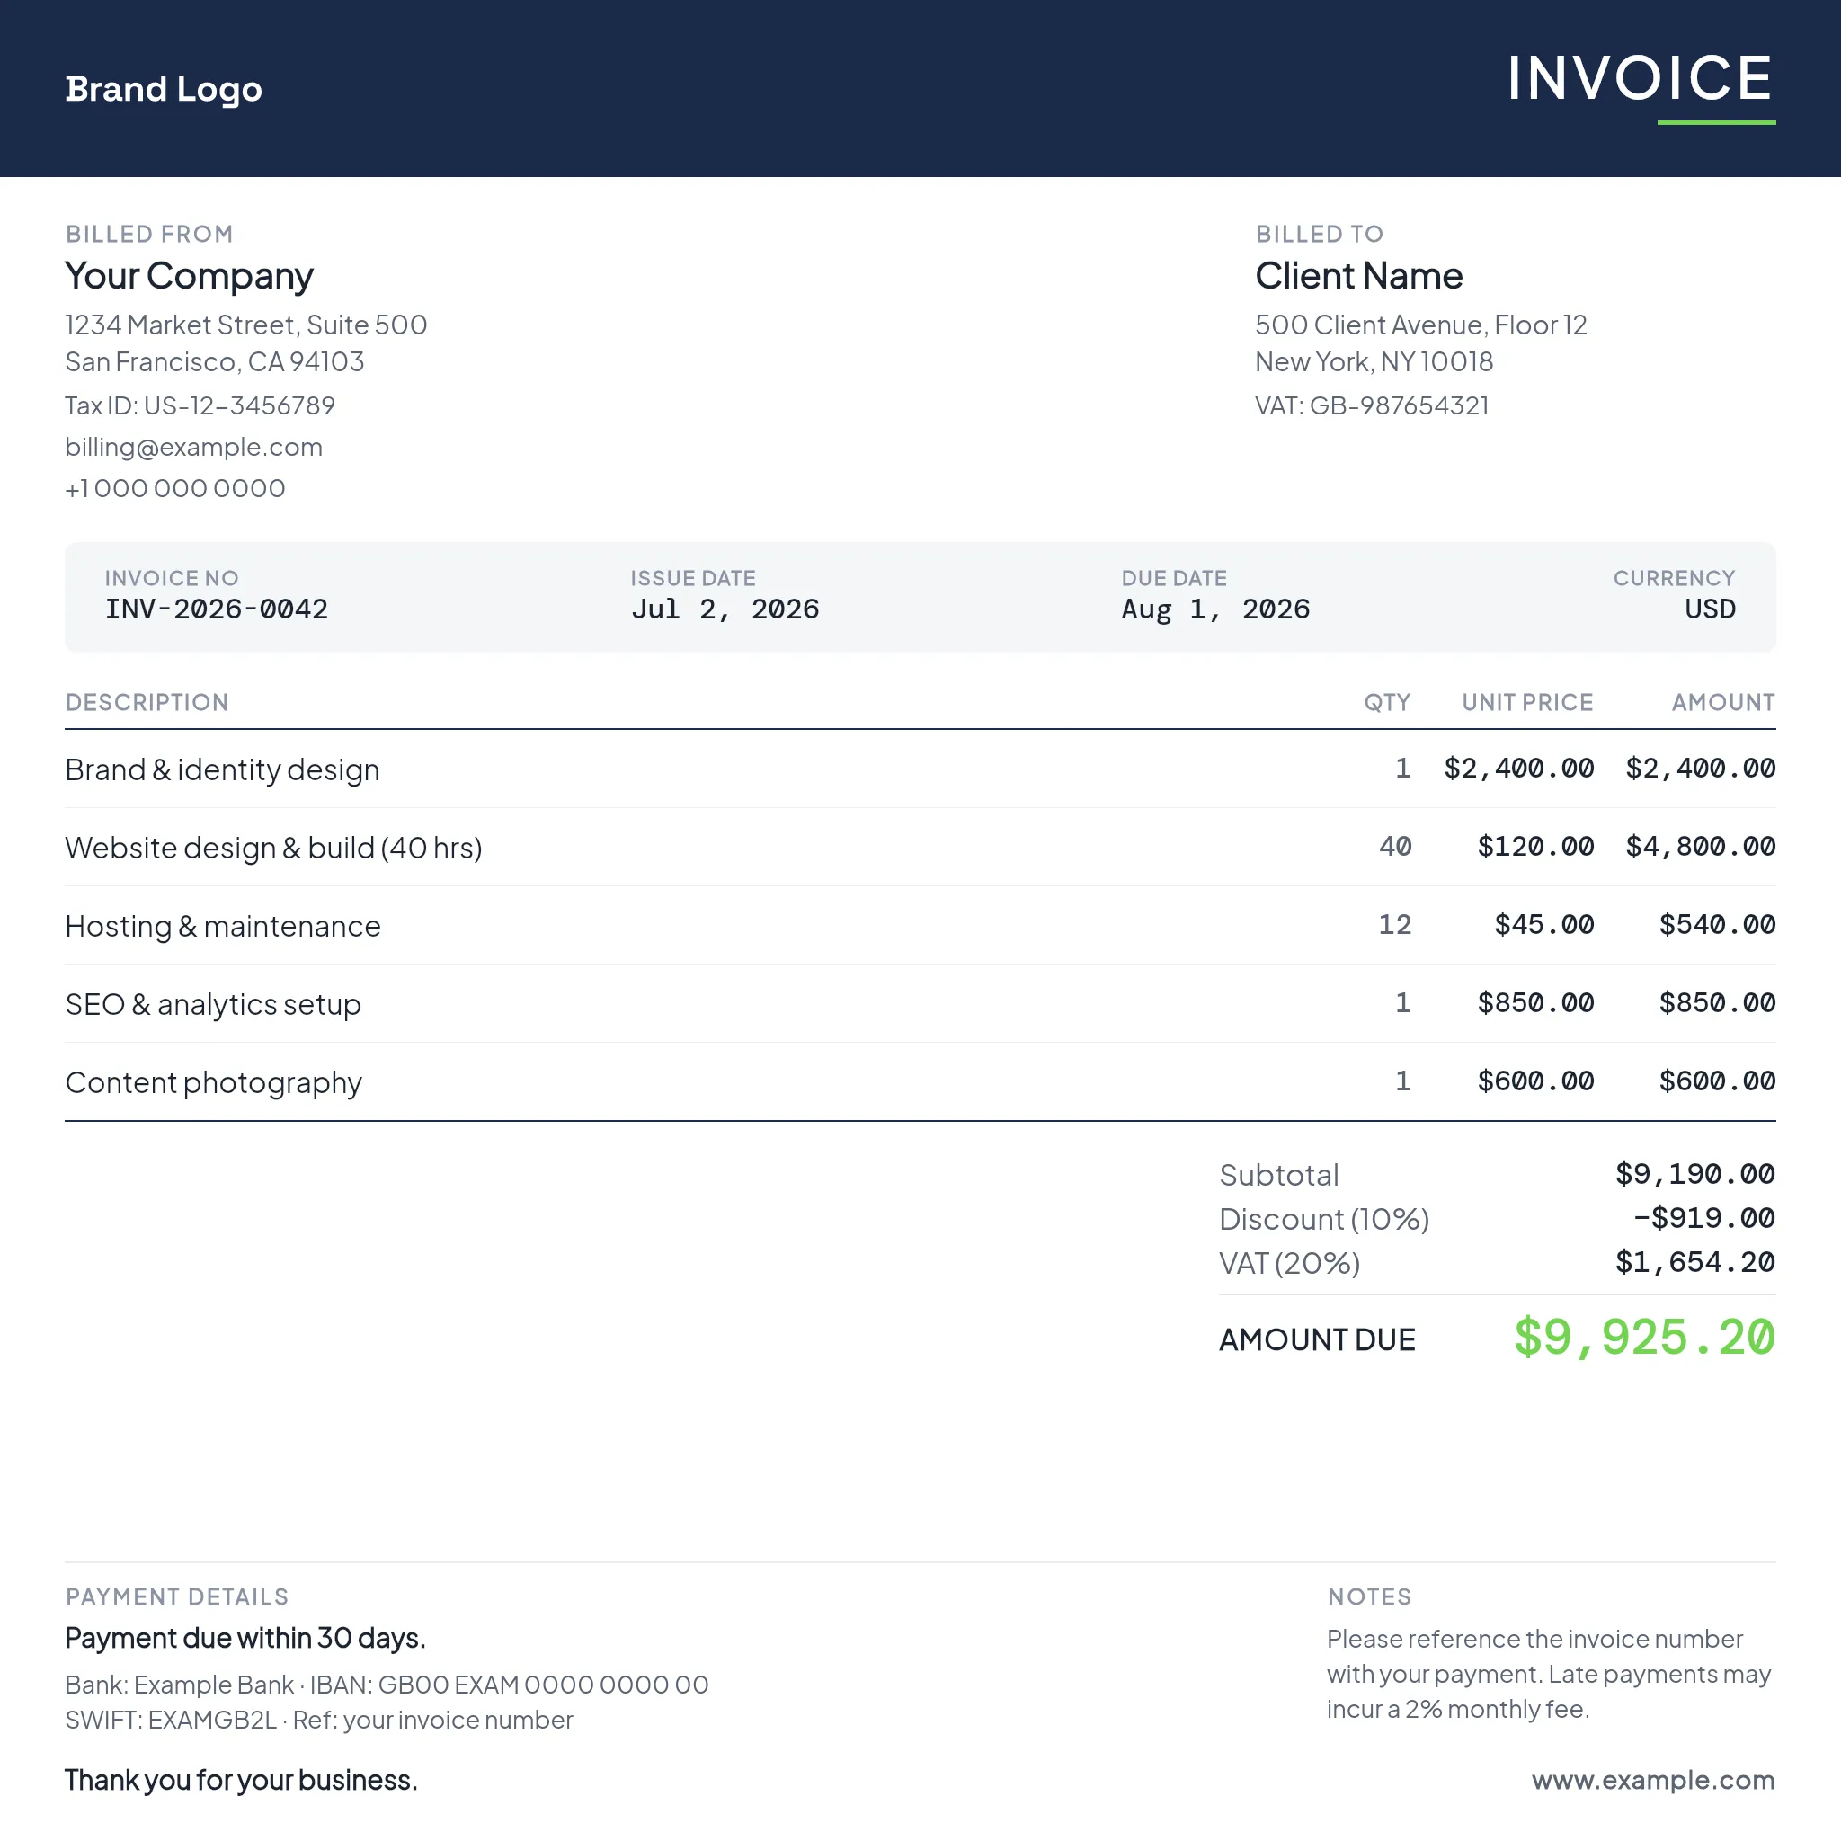
Task: Click SEO amount $850.00
Action: click(x=1717, y=1002)
